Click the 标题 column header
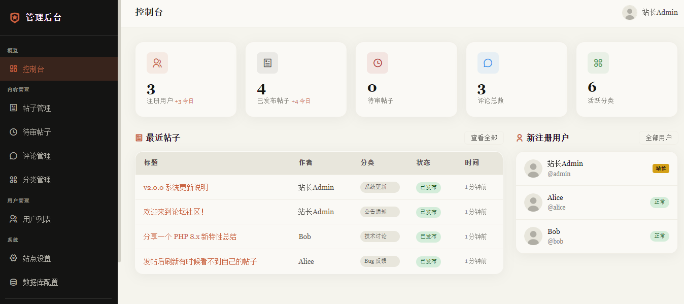684x304 pixels. (x=151, y=163)
